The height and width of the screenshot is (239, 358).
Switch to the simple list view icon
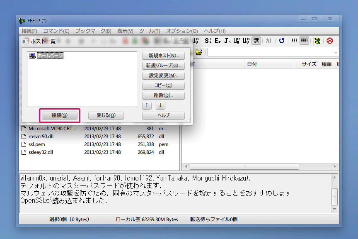point(295,41)
